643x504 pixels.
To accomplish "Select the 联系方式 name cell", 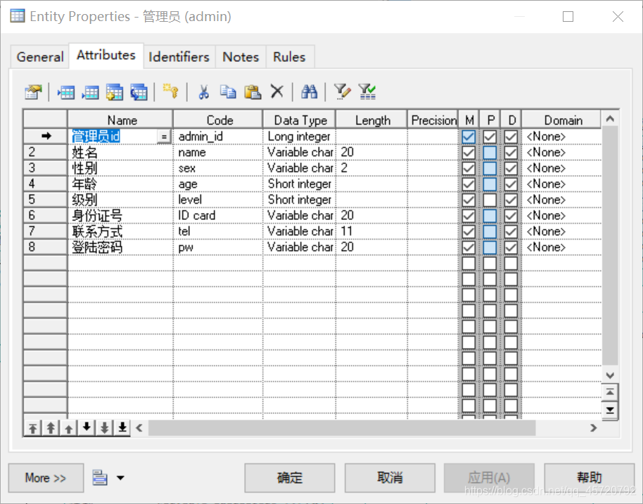I will [120, 231].
